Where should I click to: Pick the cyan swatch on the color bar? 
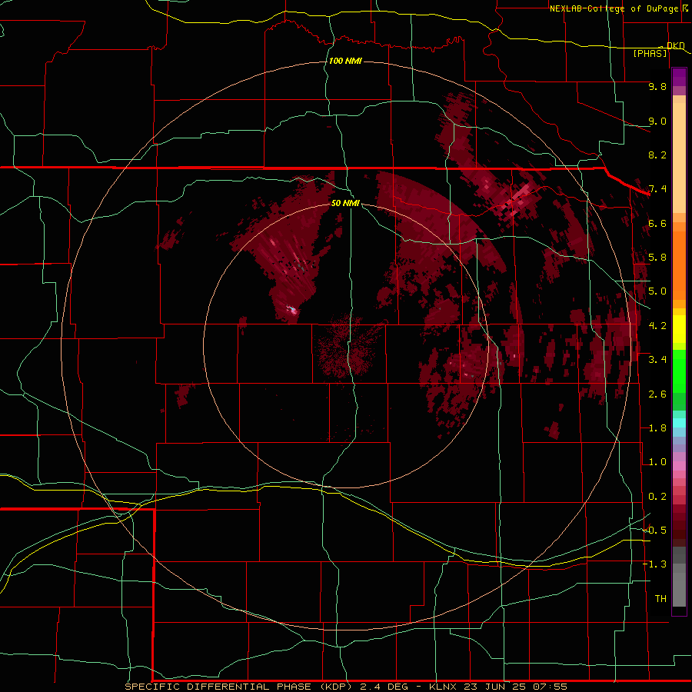coord(679,423)
